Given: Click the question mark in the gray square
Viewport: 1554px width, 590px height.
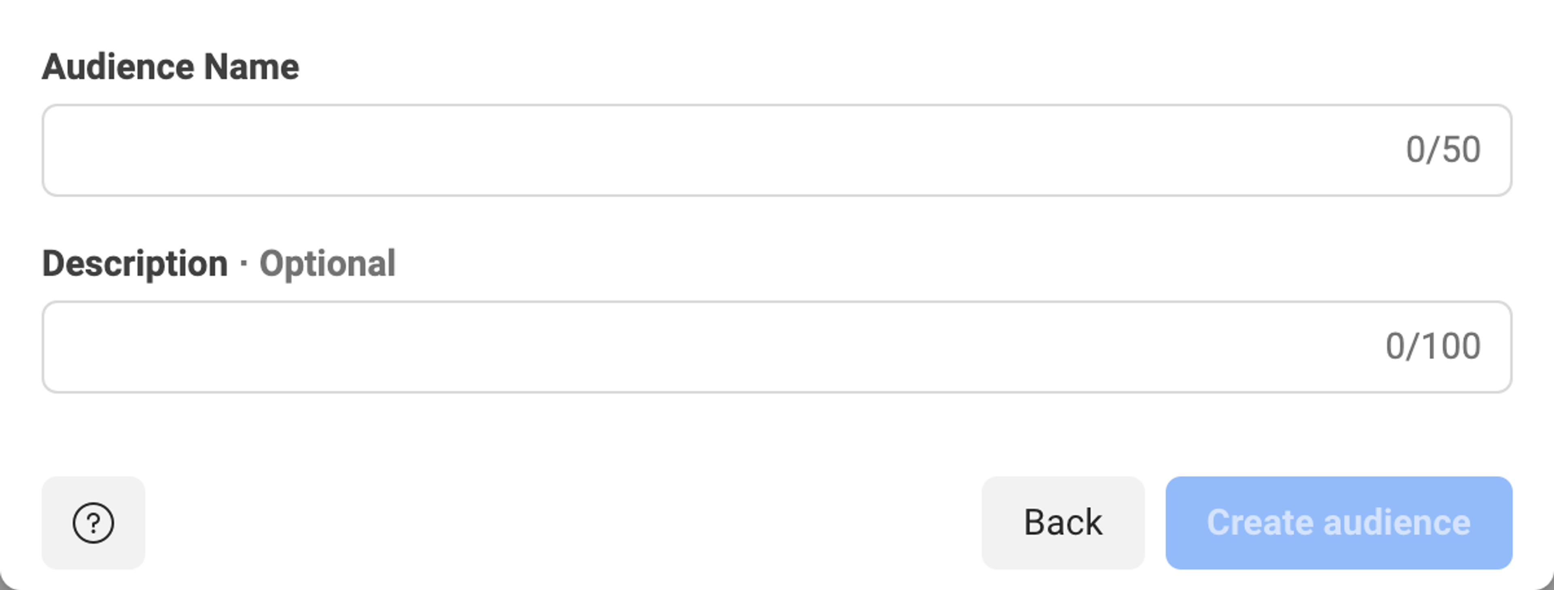Looking at the screenshot, I should click(x=93, y=522).
